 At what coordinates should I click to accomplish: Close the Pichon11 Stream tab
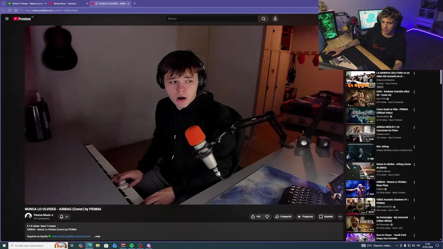pyautogui.click(x=45, y=3)
